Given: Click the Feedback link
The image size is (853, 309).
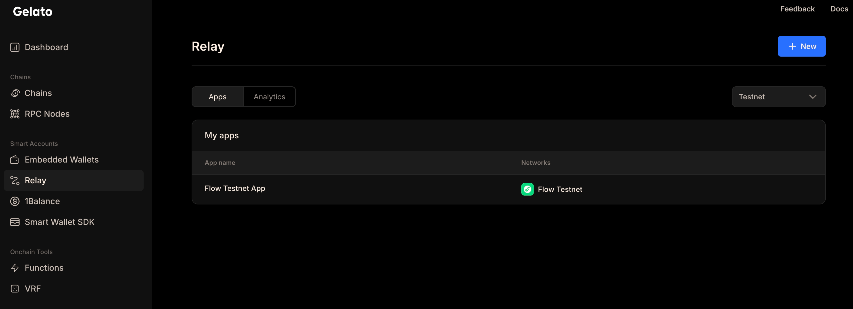Looking at the screenshot, I should coord(798,9).
